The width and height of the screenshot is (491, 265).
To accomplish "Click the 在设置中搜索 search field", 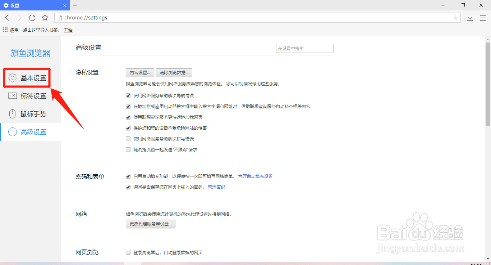I will [304, 48].
